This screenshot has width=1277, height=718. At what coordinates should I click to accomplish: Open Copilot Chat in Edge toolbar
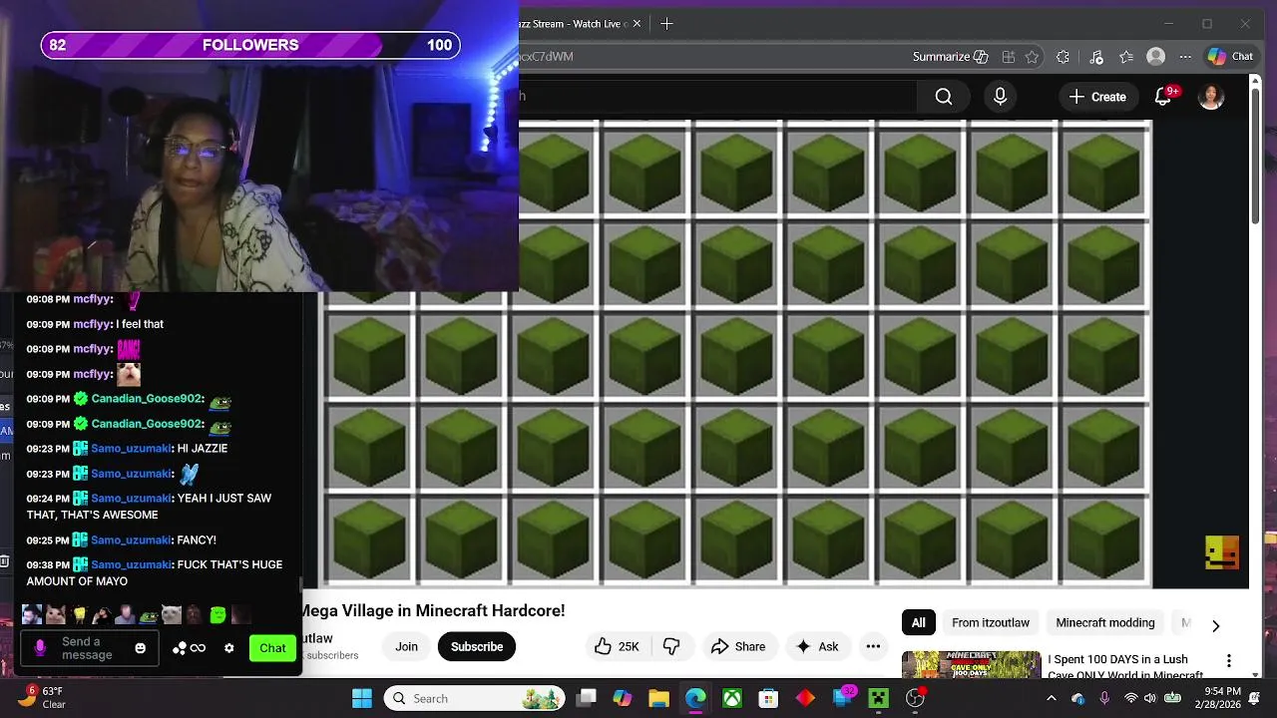(1230, 57)
